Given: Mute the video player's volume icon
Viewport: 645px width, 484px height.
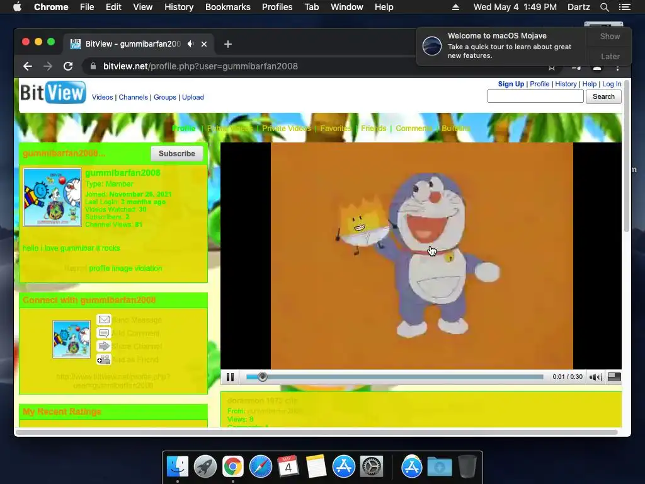Looking at the screenshot, I should [x=595, y=377].
